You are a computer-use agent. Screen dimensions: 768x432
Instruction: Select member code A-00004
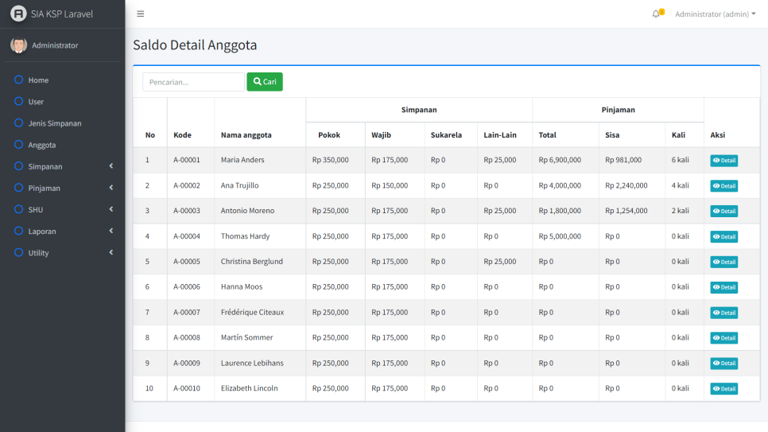[187, 236]
